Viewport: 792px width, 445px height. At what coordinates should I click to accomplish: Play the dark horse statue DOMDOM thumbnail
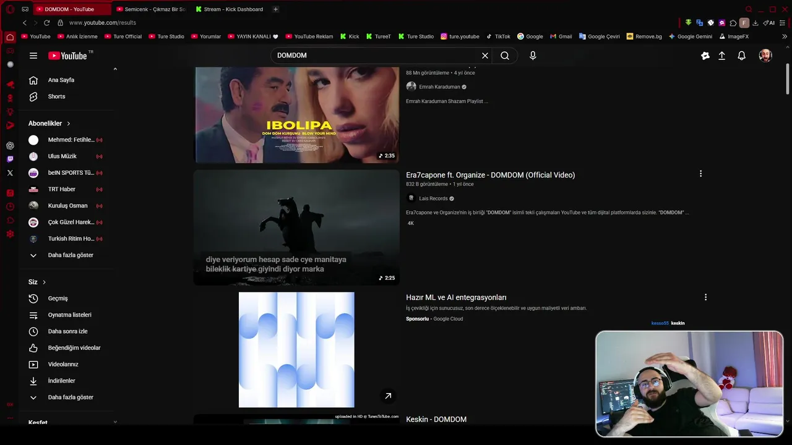pos(296,227)
